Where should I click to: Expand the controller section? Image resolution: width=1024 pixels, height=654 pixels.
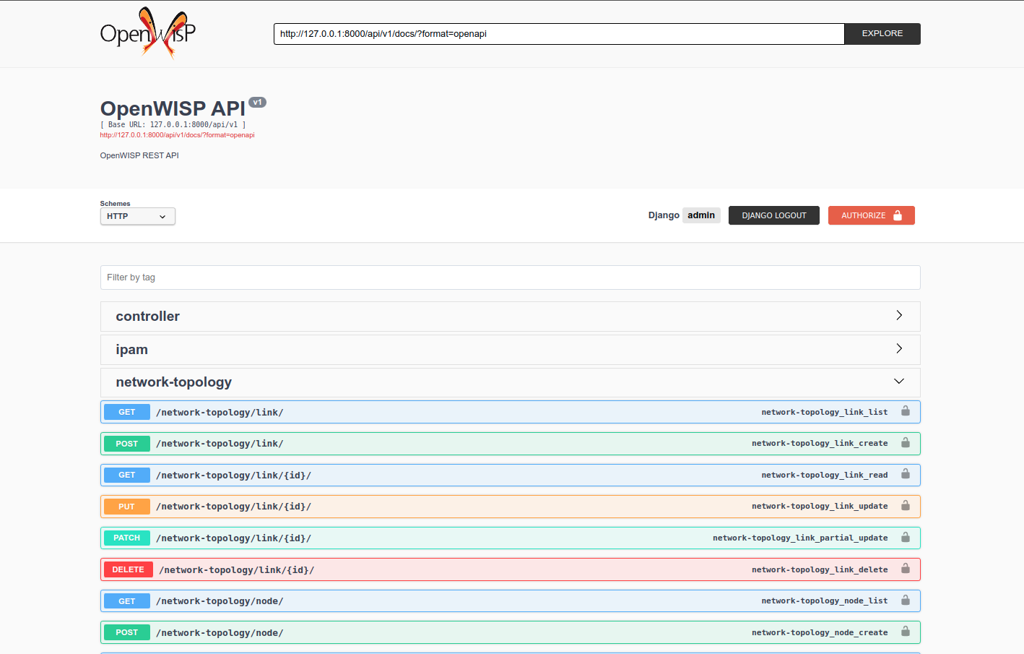510,317
